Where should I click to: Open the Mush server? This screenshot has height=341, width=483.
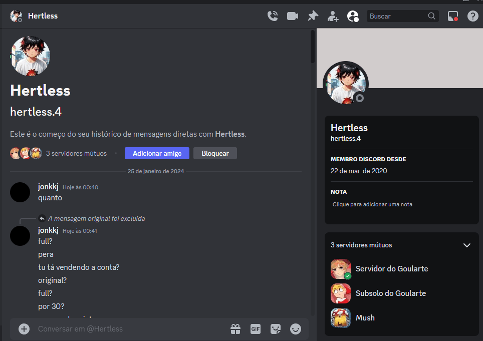click(x=402, y=318)
